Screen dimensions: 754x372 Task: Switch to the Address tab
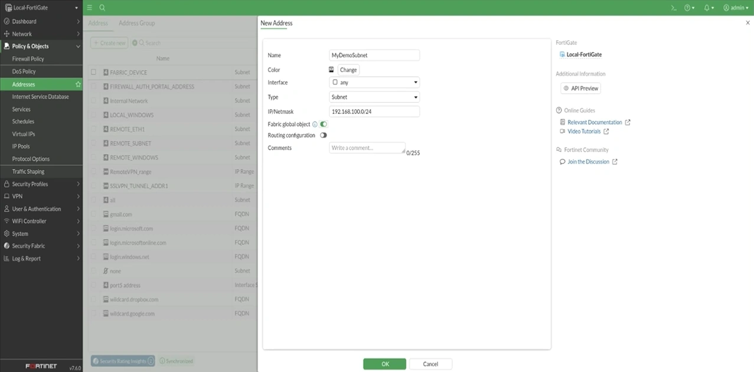98,23
